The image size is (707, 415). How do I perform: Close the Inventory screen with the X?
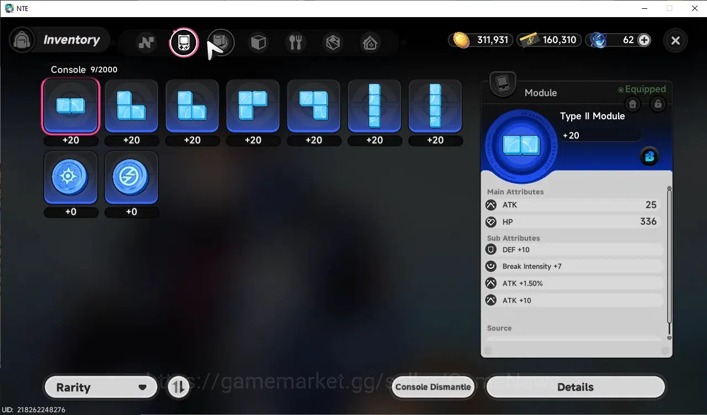tap(676, 40)
